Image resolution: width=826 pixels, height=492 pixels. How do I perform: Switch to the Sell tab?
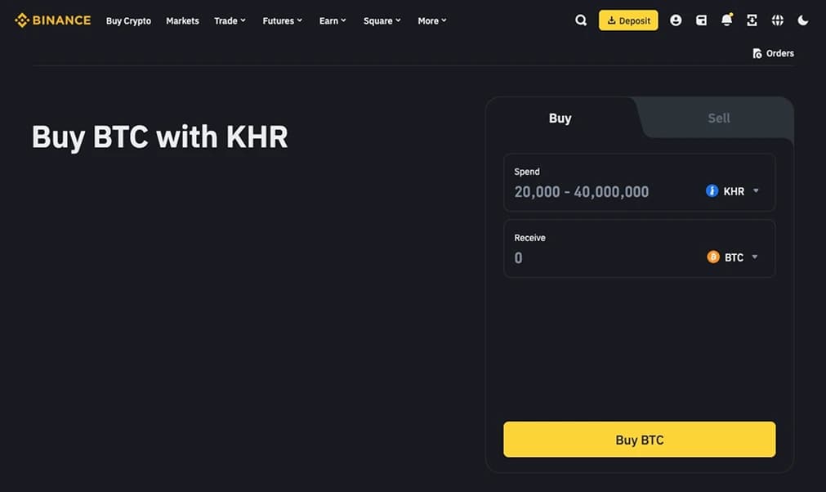click(717, 118)
